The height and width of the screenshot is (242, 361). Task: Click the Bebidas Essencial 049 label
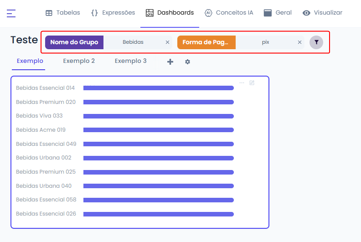click(x=46, y=144)
